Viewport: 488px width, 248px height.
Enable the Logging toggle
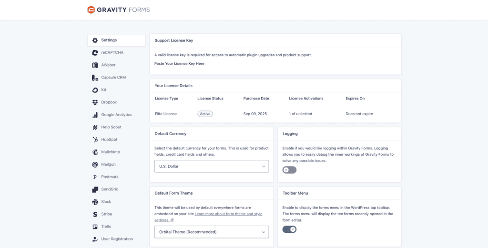tap(289, 170)
